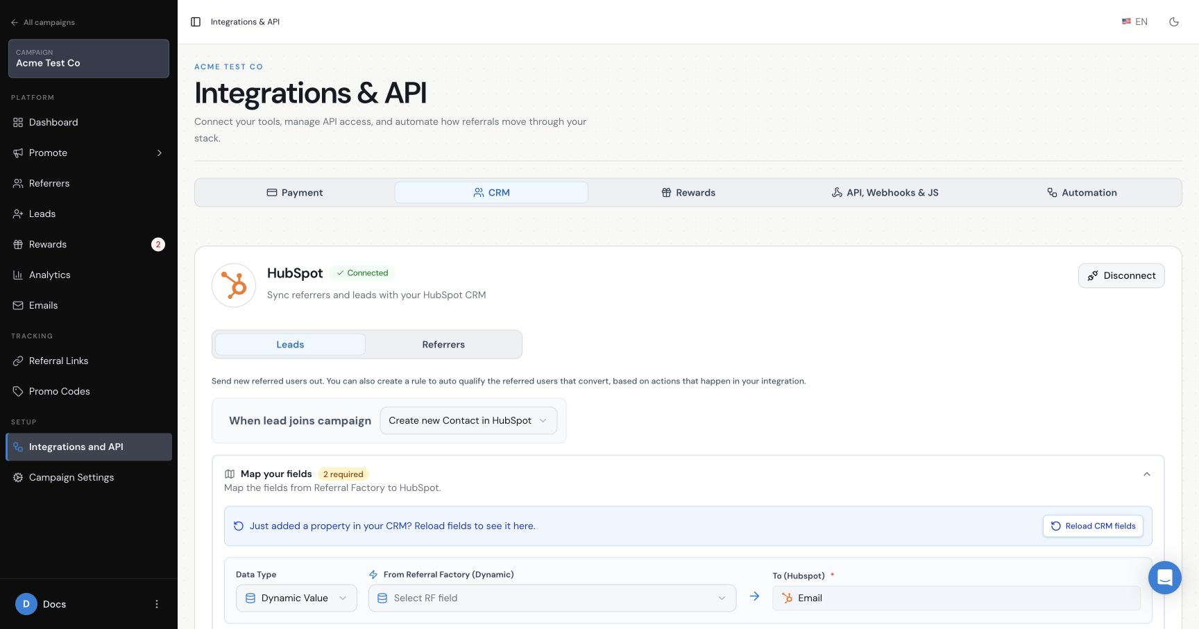Switch to the Payment tab
The image size is (1199, 629).
(295, 193)
